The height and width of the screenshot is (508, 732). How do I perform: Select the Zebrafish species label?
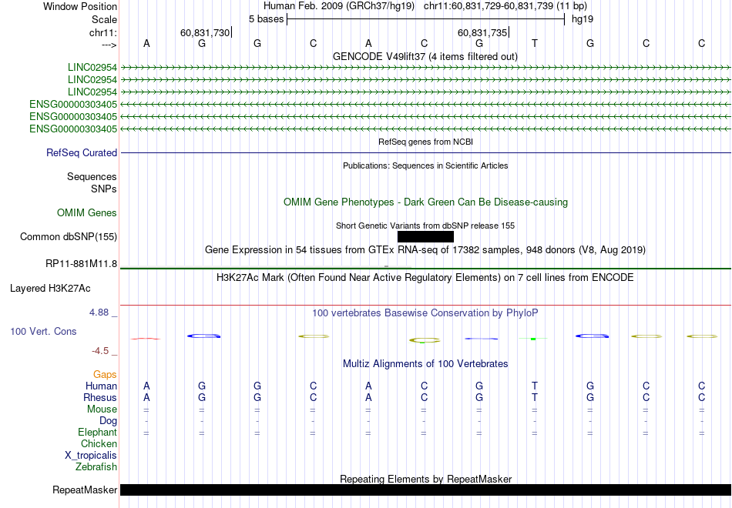click(x=96, y=466)
